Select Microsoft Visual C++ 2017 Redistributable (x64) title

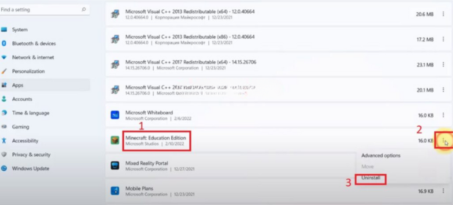pyautogui.click(x=190, y=62)
